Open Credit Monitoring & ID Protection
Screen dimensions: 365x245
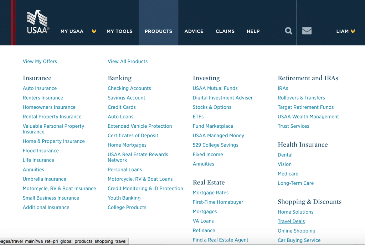[145, 189]
